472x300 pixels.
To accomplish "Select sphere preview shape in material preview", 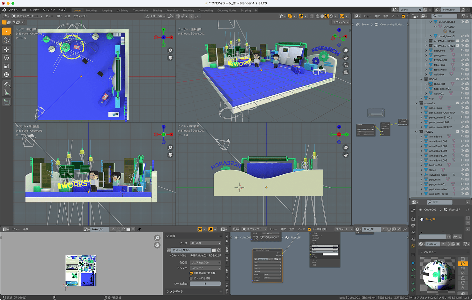I will [463, 264].
